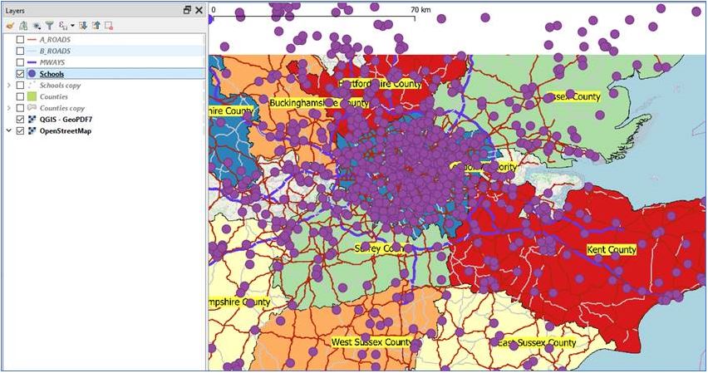Screen dimensions: 708x373
Task: Hide the QGIS - GeoPDF7 layer
Action: [x=21, y=119]
